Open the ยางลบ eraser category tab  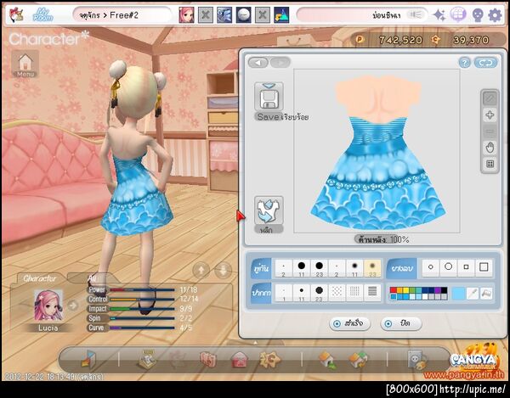[x=402, y=268]
